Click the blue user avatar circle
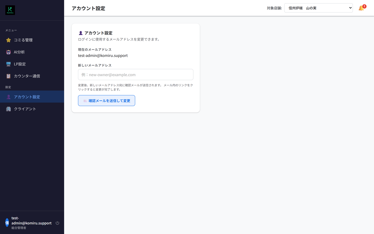374x234 pixels. 7,223
